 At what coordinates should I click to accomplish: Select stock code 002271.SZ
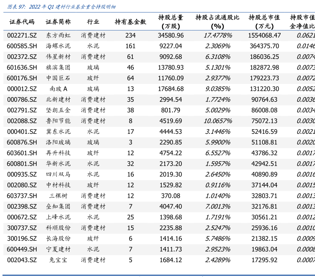click(x=22, y=35)
